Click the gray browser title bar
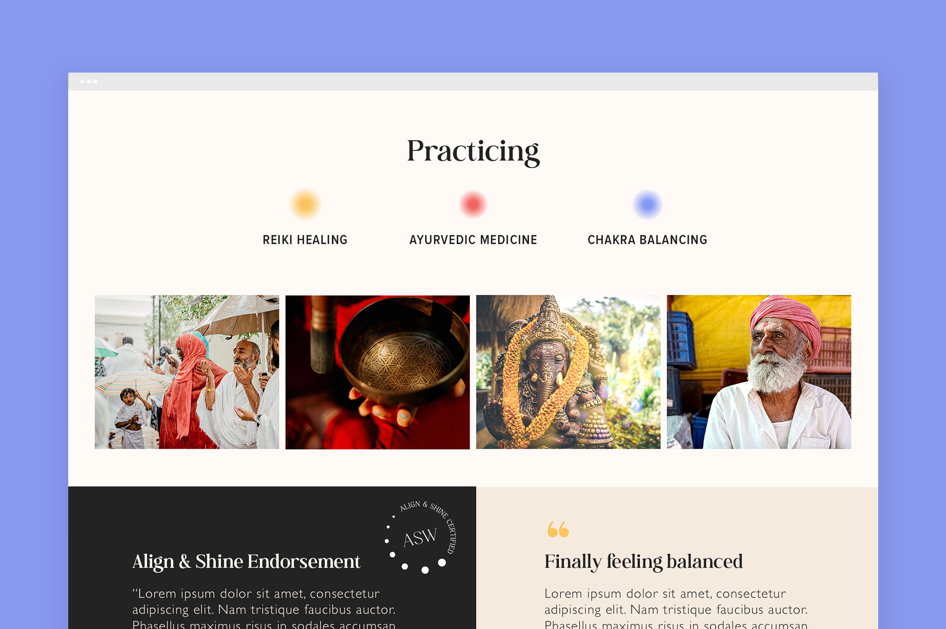 [473, 81]
